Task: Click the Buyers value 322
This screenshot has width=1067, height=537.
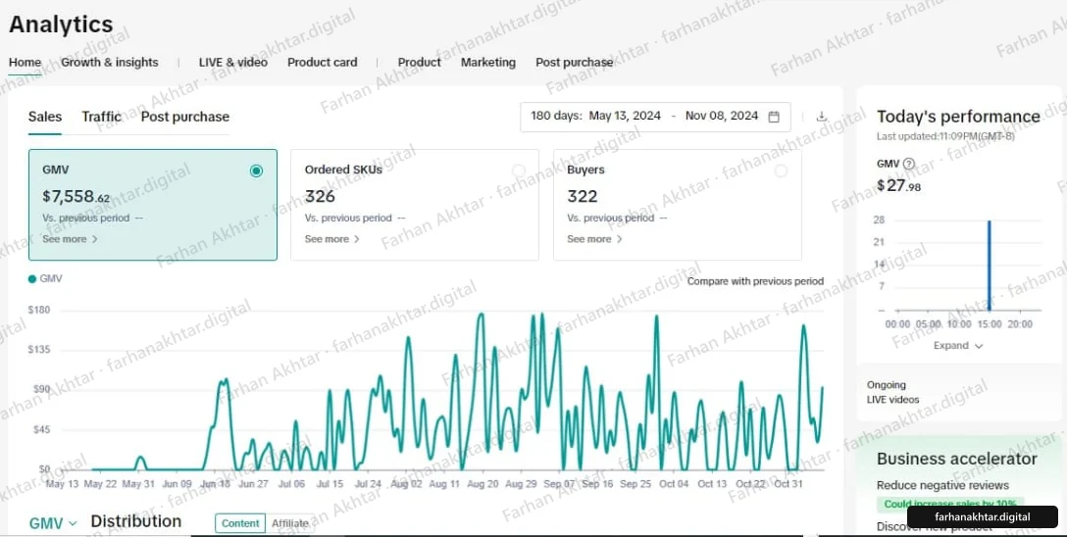Action: tap(583, 196)
